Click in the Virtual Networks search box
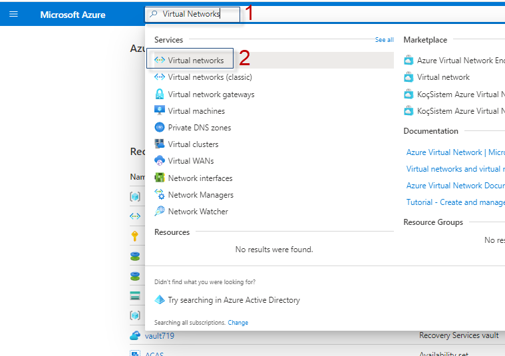 pos(192,14)
